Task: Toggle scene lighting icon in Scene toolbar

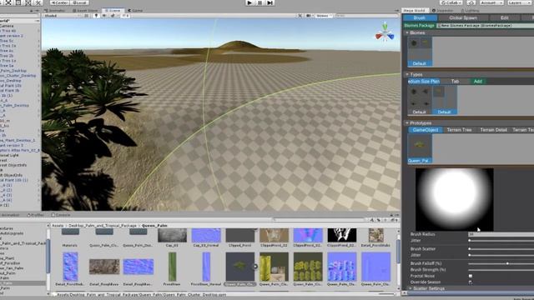Action: tap(96, 16)
